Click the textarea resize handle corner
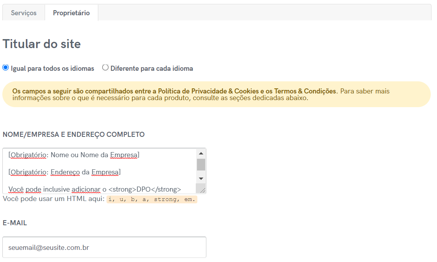 point(202,190)
